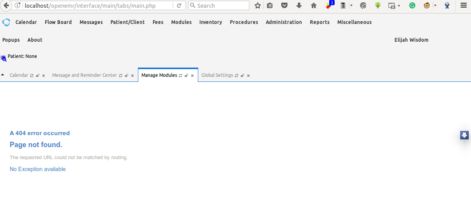Refresh the Calendar tab
The width and height of the screenshot is (471, 212).
tap(32, 76)
